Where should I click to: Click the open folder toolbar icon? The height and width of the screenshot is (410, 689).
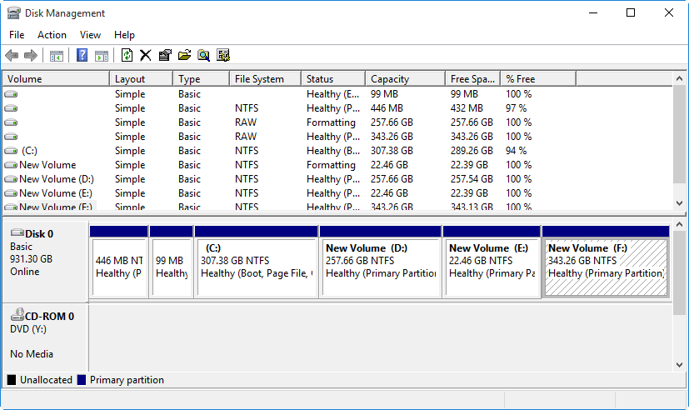184,56
